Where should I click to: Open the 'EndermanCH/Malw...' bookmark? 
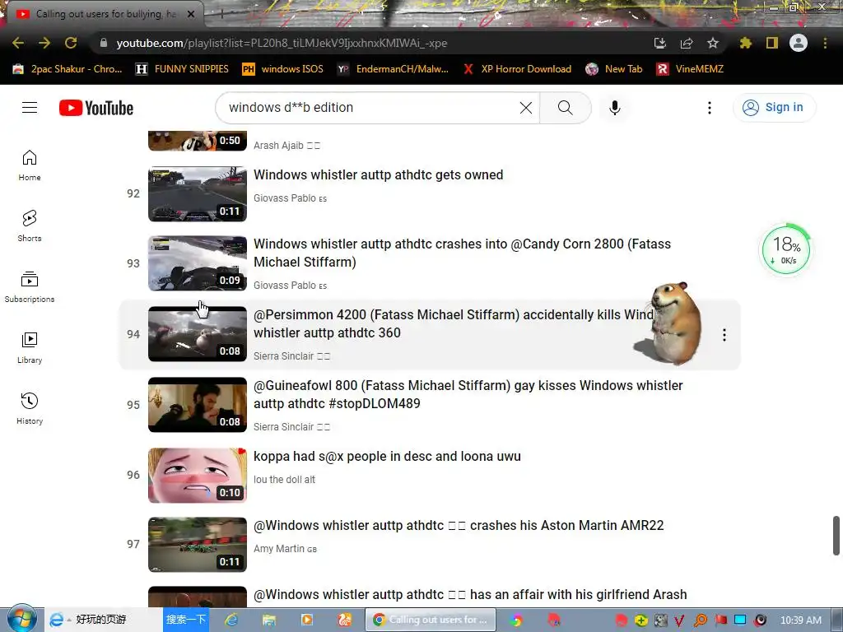(x=393, y=69)
